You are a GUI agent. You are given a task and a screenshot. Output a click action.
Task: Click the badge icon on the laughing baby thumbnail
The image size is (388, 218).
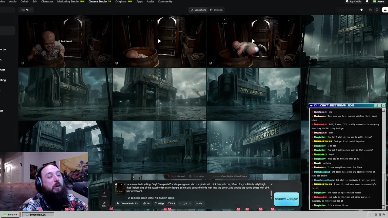[23, 63]
